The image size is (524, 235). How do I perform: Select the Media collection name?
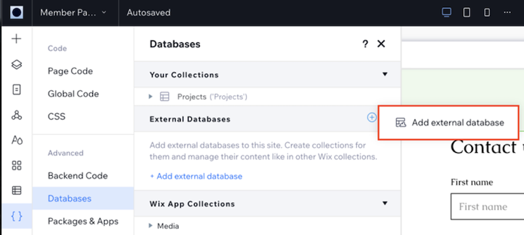(168, 226)
